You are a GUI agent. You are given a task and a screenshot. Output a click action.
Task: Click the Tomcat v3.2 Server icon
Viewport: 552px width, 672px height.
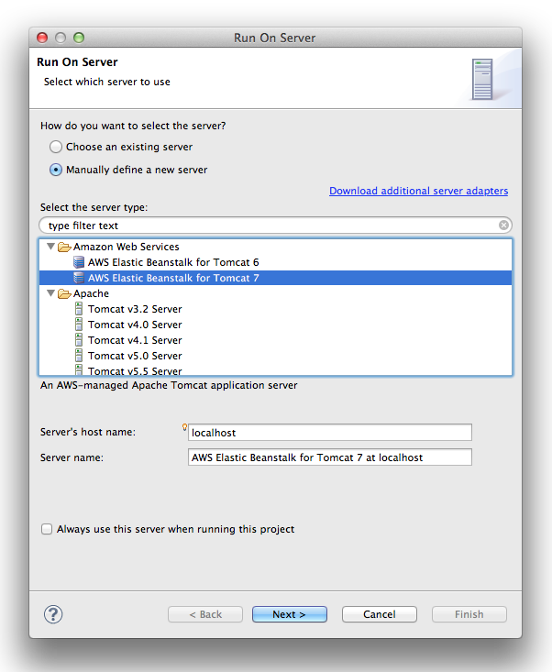(x=79, y=309)
